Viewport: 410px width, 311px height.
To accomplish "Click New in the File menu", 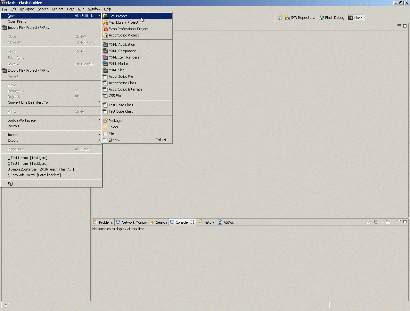I will [x=51, y=16].
